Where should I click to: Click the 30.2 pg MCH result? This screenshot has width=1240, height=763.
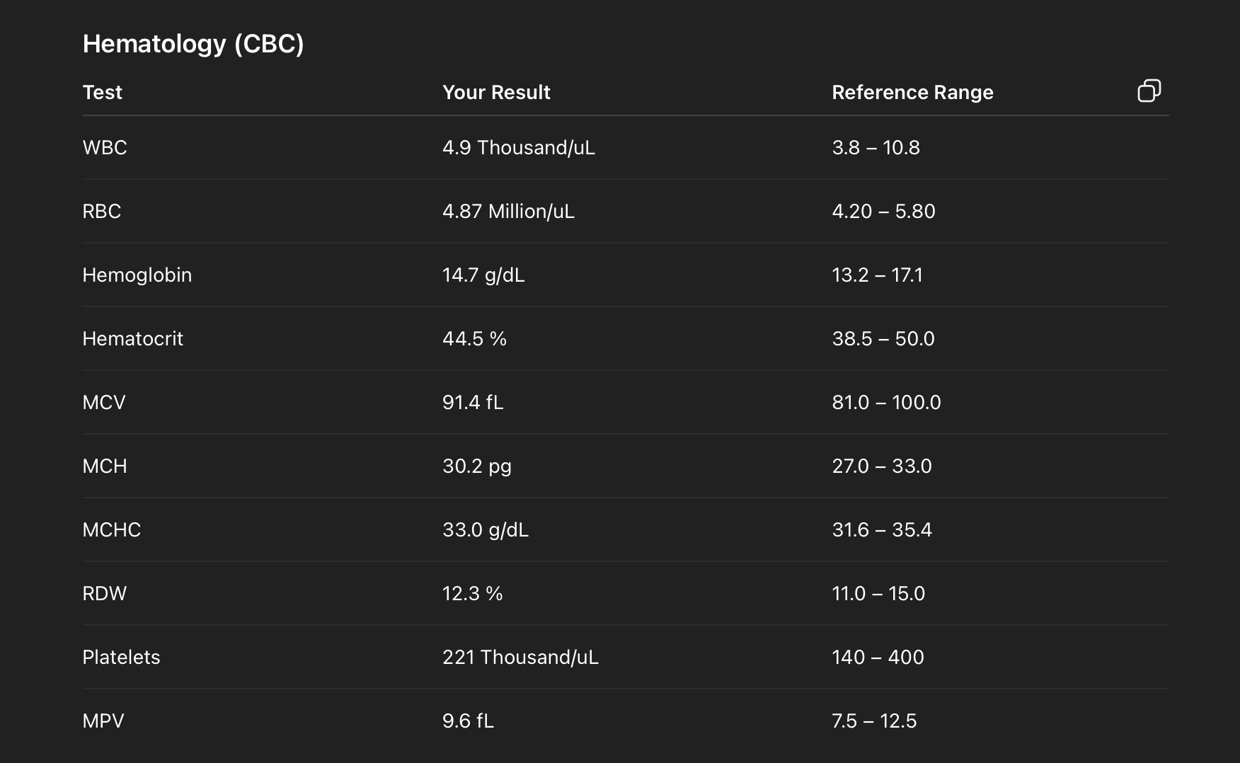(x=476, y=466)
